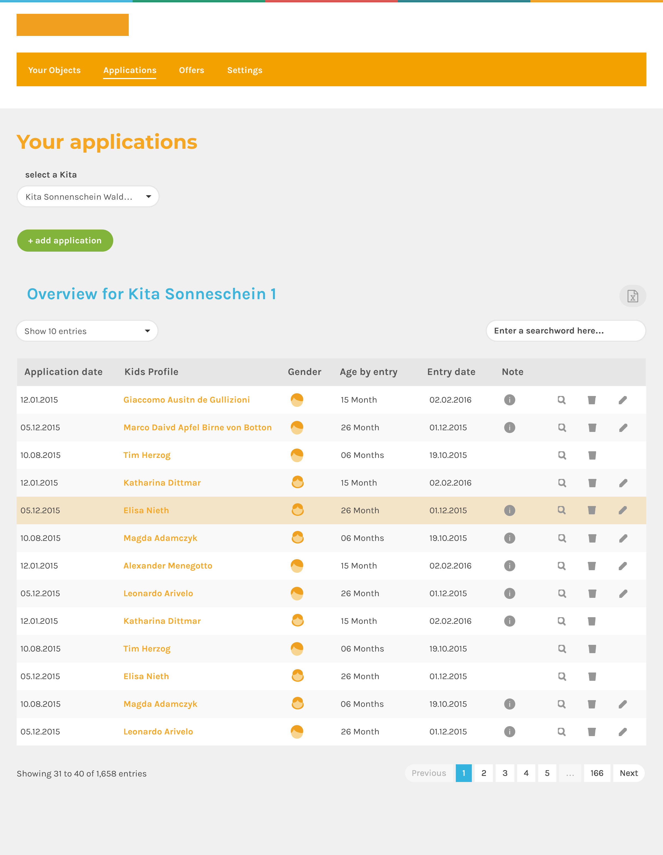The image size is (663, 855).
Task: Open Alexander Menegotto's kid profile link
Action: [168, 566]
